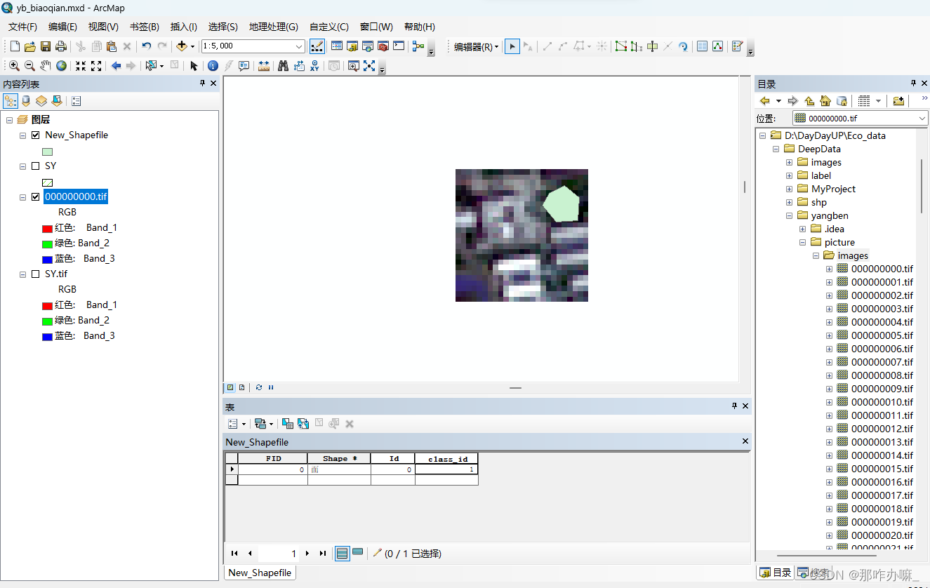Click the Edit Vertices icon
Screen dimensions: 930x588
coord(620,46)
